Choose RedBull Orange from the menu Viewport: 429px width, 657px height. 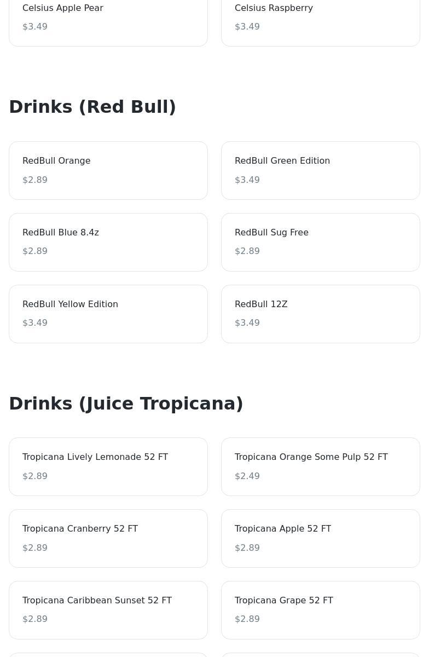(108, 170)
